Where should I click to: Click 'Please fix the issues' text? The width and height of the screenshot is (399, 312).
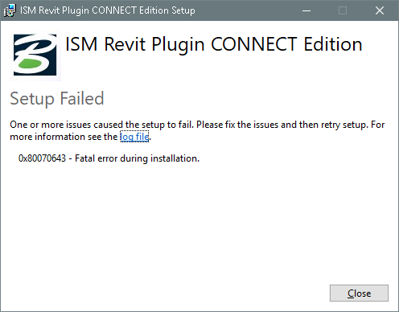(x=237, y=125)
